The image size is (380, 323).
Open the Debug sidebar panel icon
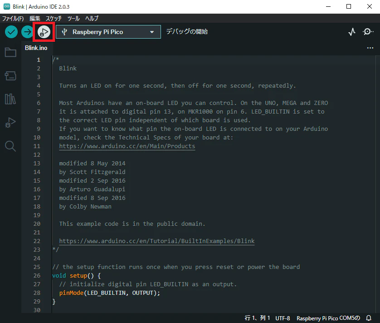click(10, 122)
